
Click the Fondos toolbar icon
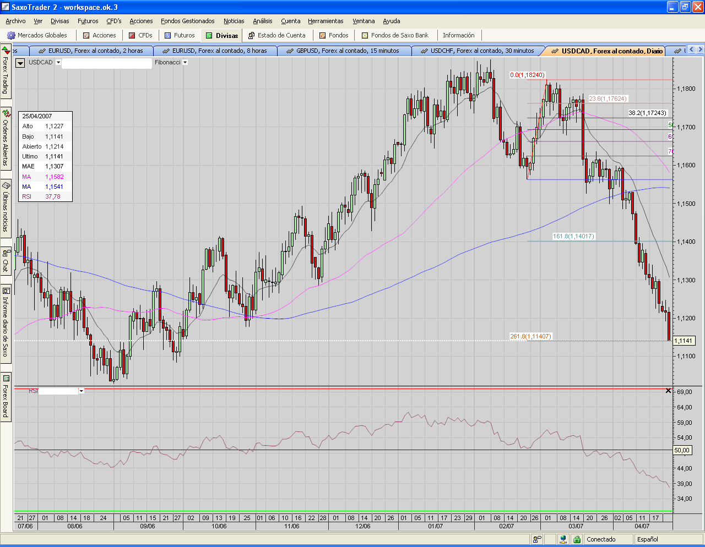(323, 35)
